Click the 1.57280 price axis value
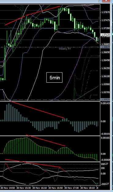The height and width of the screenshot is (192, 113). click(106, 28)
